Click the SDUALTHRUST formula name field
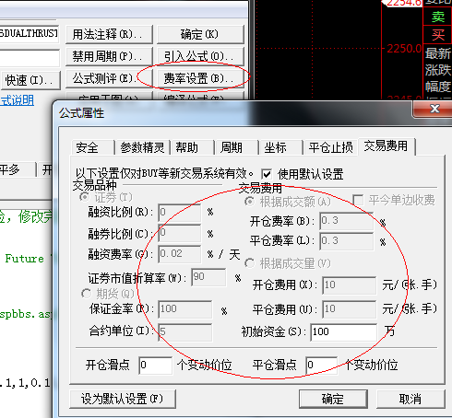Image resolution: width=452 pixels, height=418 pixels. [30, 33]
